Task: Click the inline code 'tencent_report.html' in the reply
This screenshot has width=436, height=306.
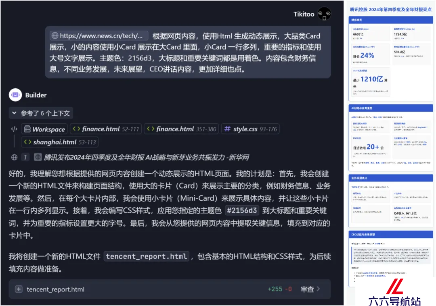Action: [147, 256]
